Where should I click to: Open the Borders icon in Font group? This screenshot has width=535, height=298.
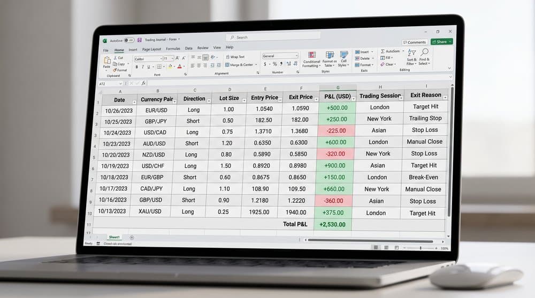[159, 67]
